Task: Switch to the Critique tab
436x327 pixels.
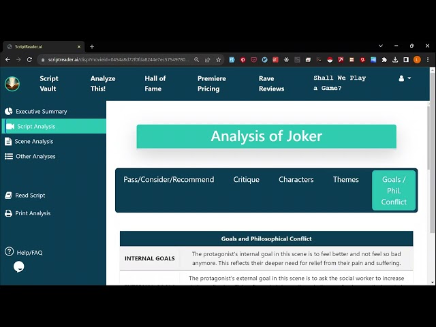Action: pos(247,179)
